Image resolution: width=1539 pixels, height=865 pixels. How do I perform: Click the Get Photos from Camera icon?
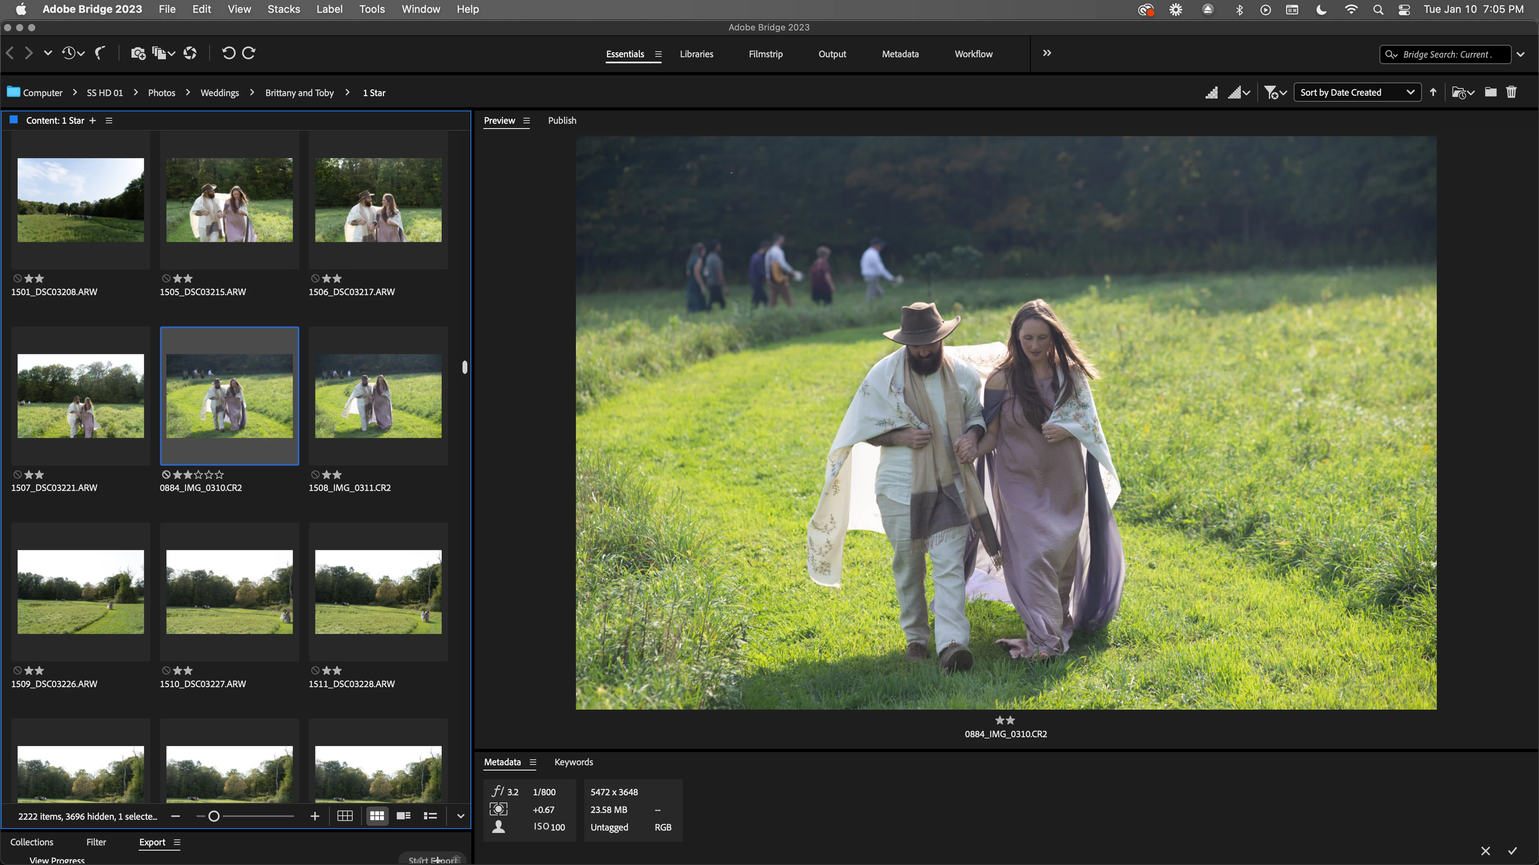click(x=138, y=53)
